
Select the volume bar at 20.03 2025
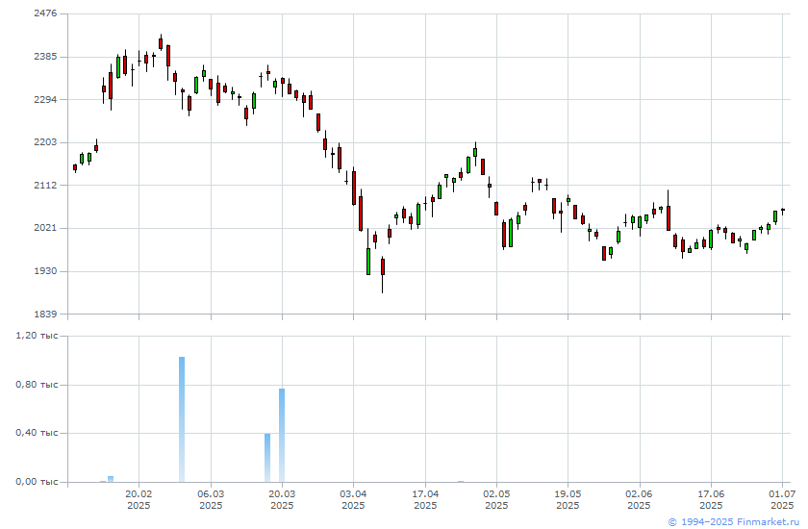[x=282, y=436]
